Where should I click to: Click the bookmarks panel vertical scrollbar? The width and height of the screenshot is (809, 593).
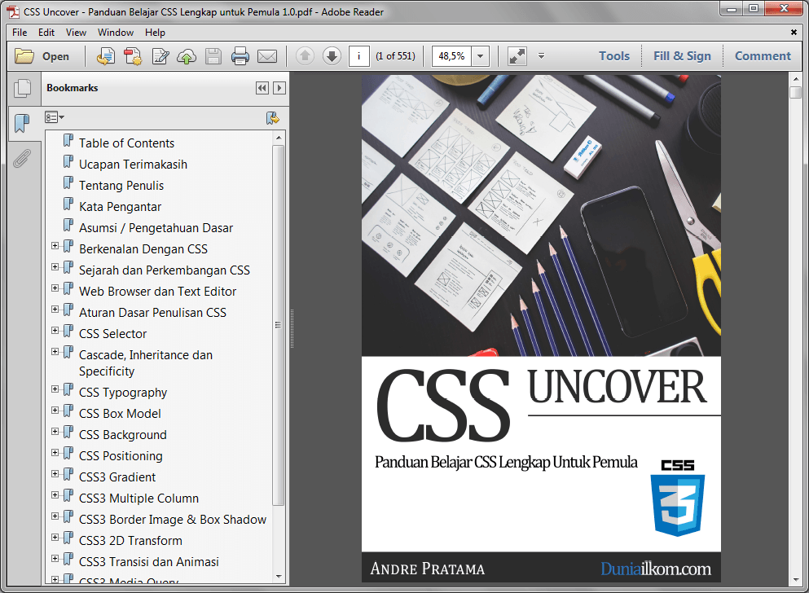(x=279, y=325)
